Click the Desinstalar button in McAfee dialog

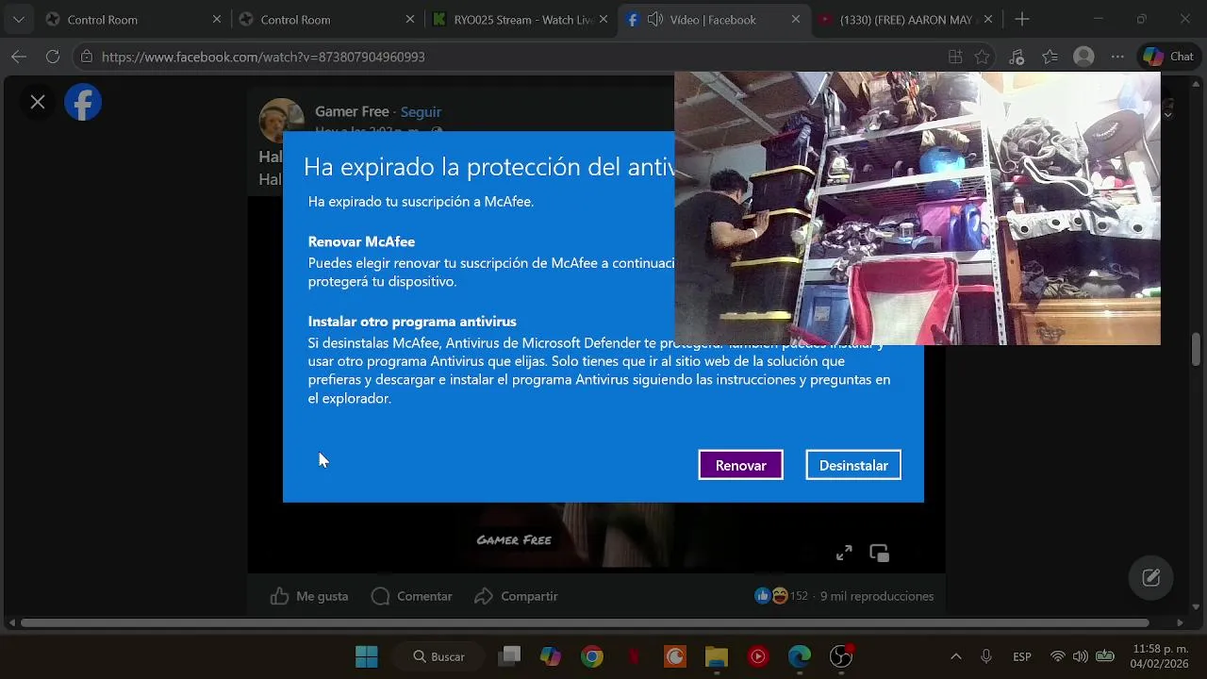(853, 465)
